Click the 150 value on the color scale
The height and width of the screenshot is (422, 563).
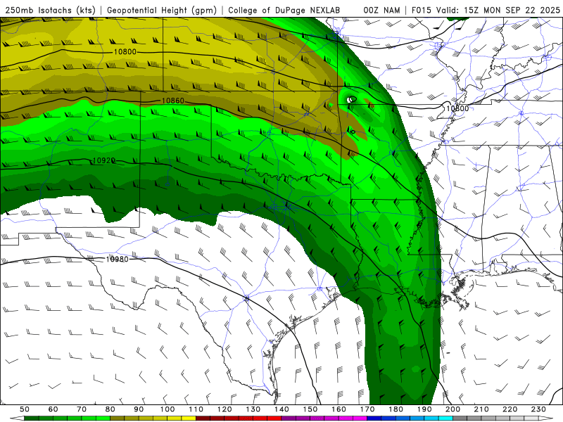click(x=310, y=409)
